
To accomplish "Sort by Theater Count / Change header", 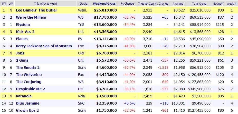I will pos(153,4).
